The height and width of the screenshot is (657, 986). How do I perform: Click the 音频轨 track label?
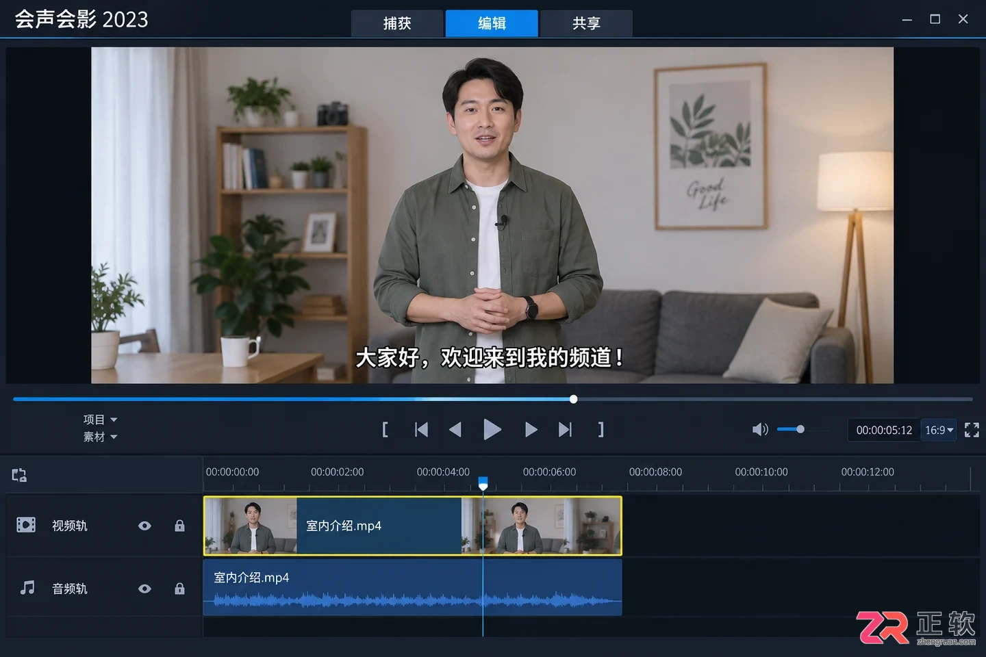[x=70, y=589]
